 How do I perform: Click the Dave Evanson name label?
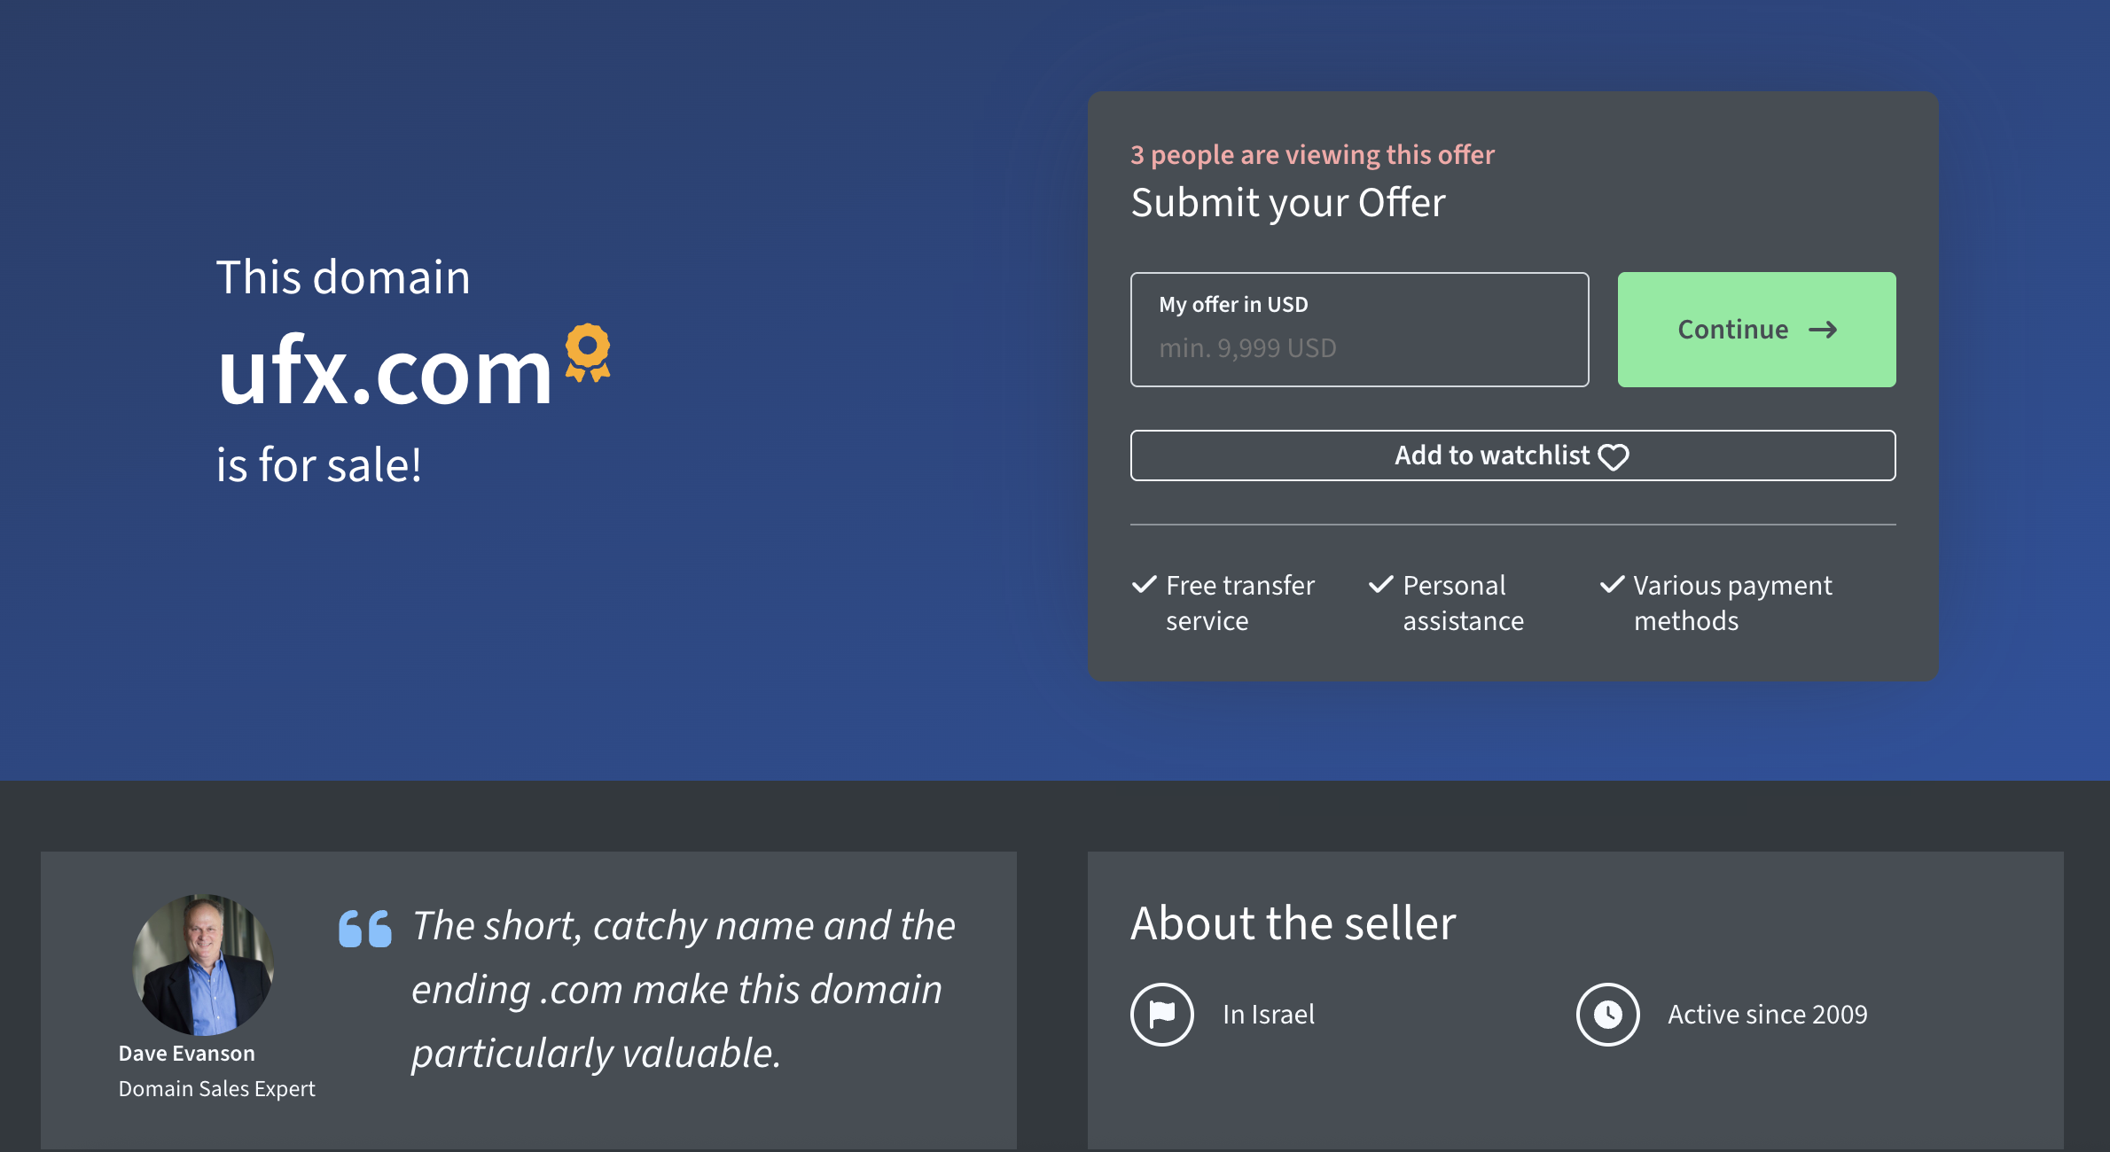click(186, 1054)
